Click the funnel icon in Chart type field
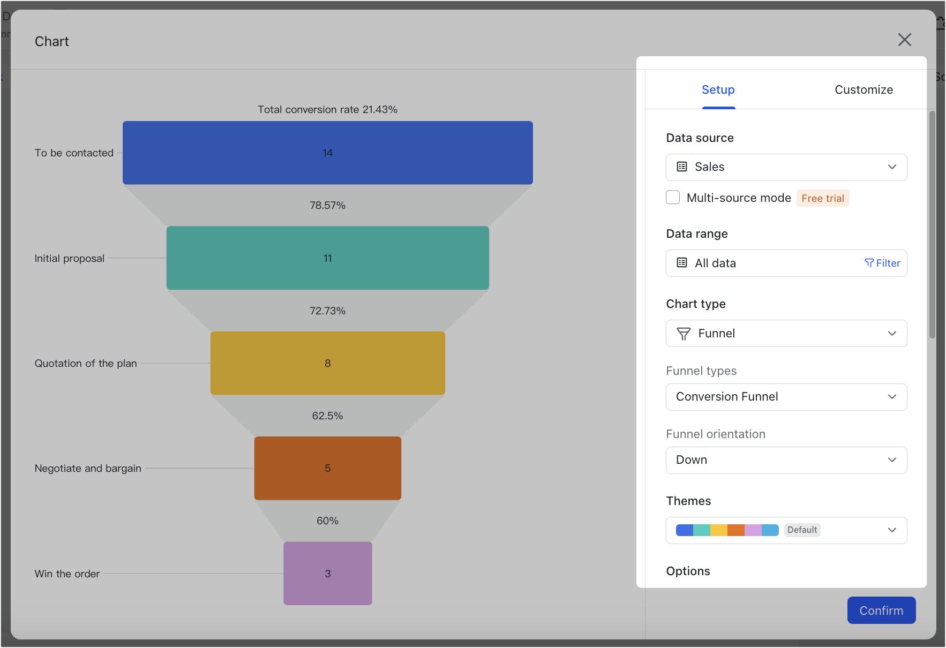 tap(683, 333)
